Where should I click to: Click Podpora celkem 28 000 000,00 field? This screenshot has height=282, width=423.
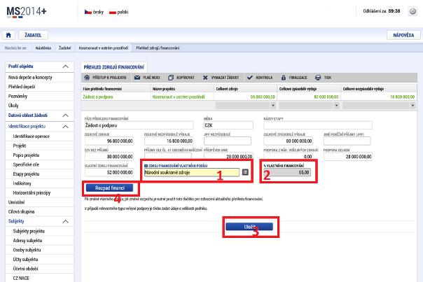348,157
